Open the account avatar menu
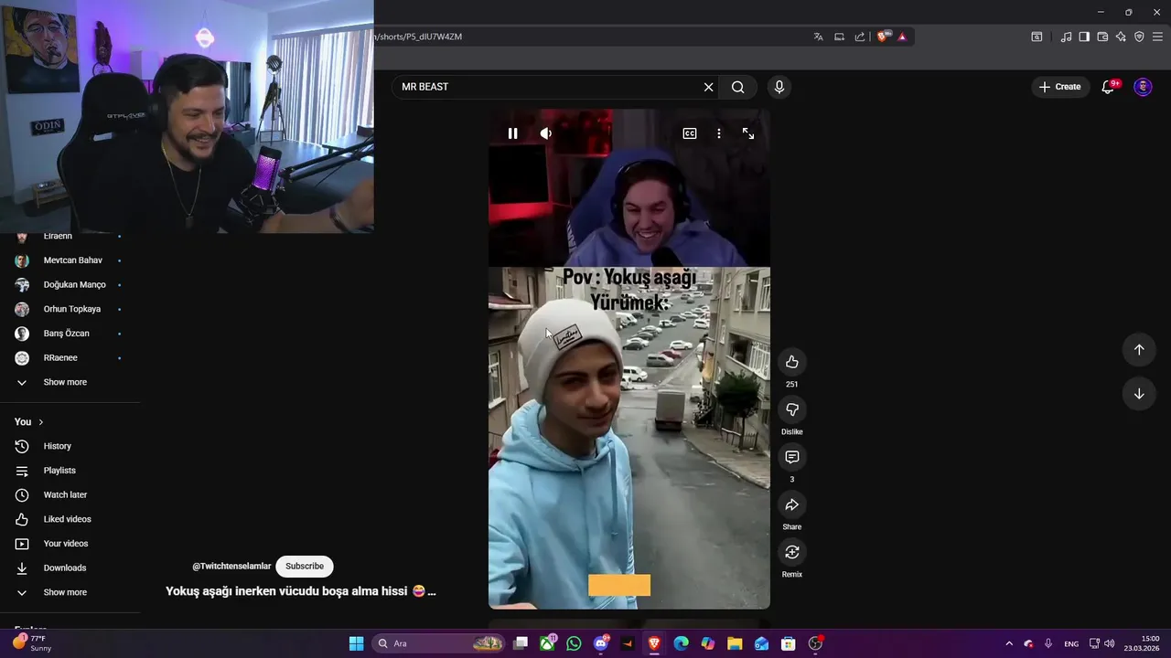This screenshot has width=1171, height=658. pos(1143,87)
